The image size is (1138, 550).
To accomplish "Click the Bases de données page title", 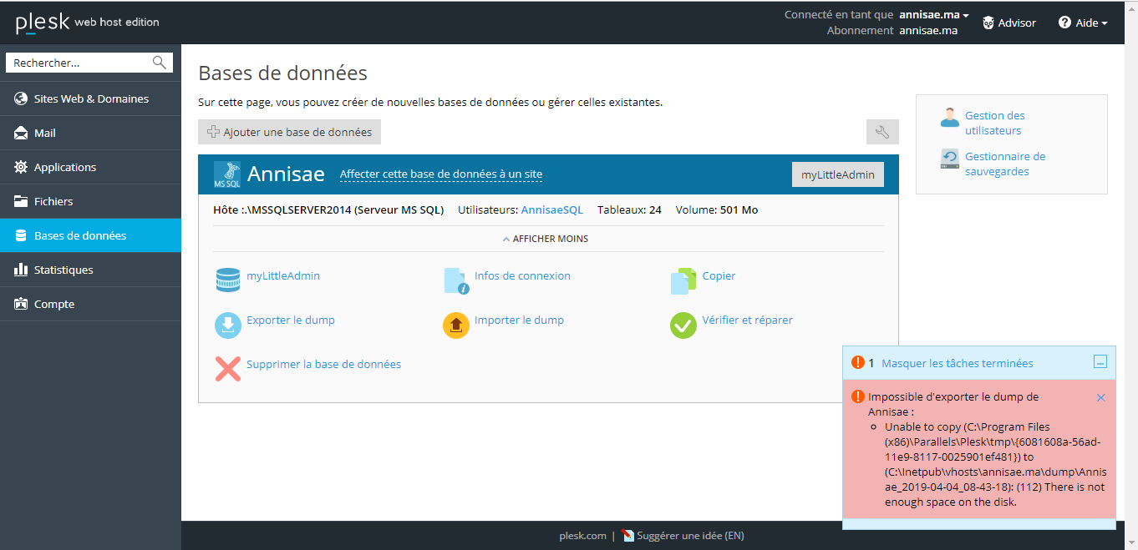I will [x=283, y=73].
